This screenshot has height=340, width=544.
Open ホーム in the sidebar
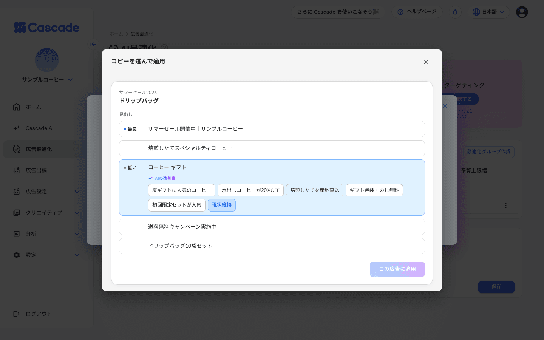pyautogui.click(x=47, y=107)
